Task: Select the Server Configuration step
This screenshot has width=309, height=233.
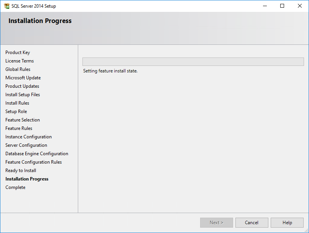Action: [x=26, y=145]
